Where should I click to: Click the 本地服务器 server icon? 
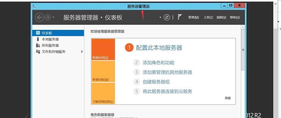(38, 39)
